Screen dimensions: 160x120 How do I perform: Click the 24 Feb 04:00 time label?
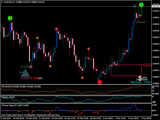[x=57, y=118]
